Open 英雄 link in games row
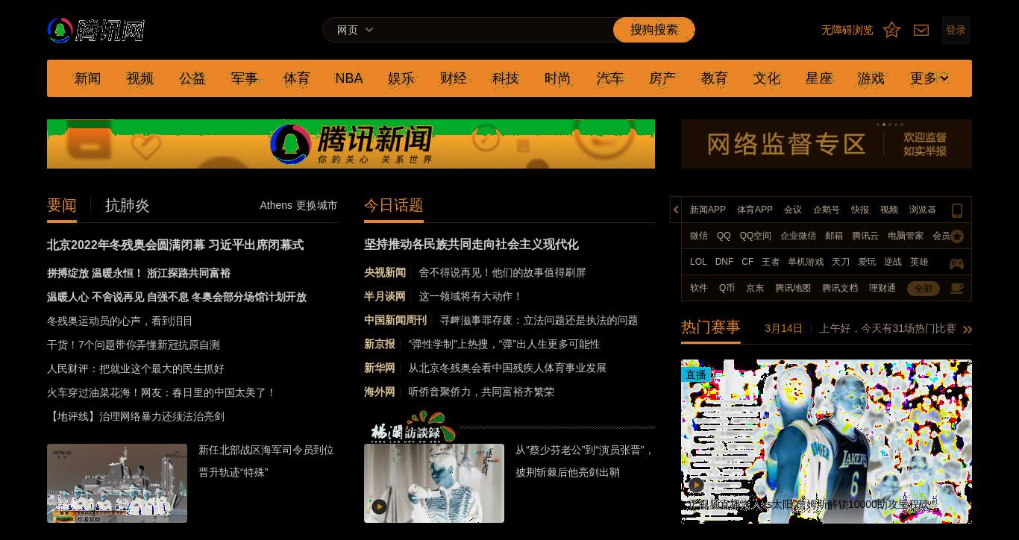1019x540 pixels. tap(919, 262)
